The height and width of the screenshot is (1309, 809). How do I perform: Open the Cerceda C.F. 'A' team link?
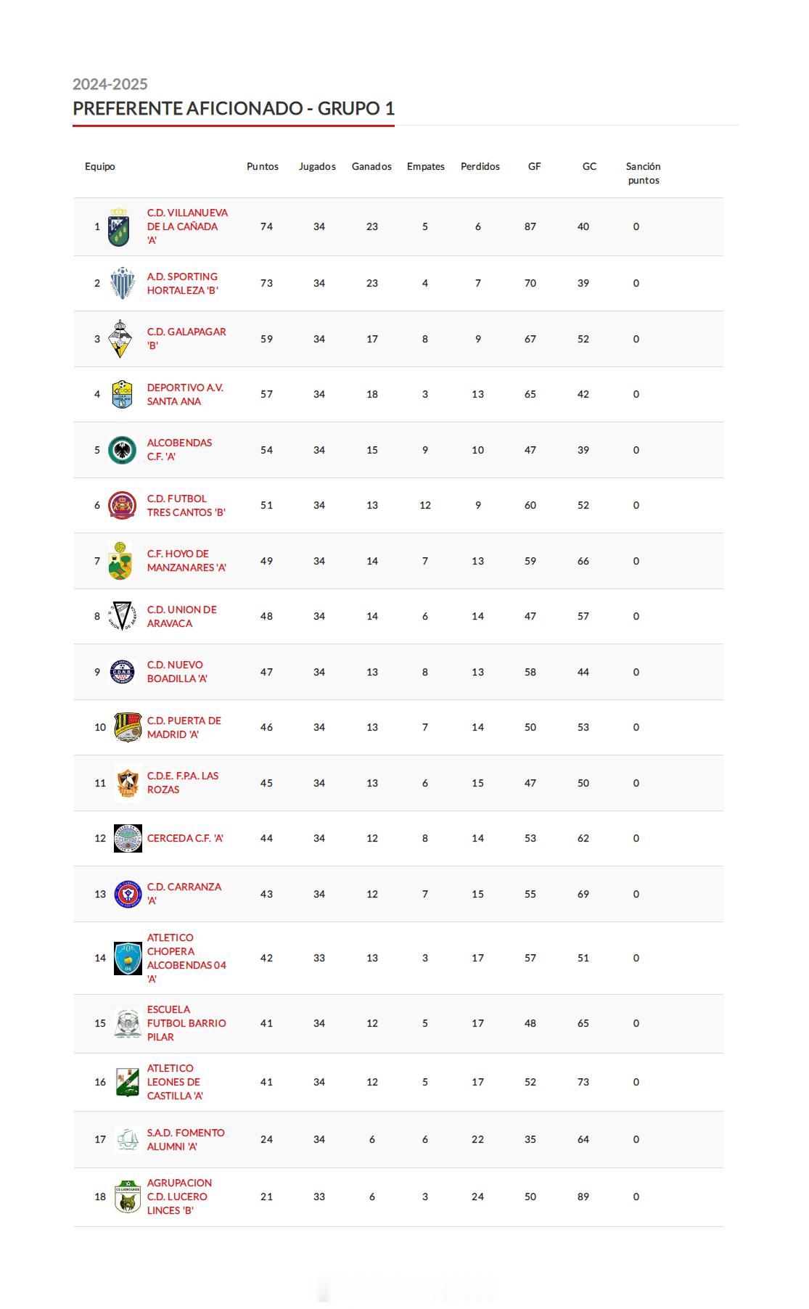tap(185, 838)
